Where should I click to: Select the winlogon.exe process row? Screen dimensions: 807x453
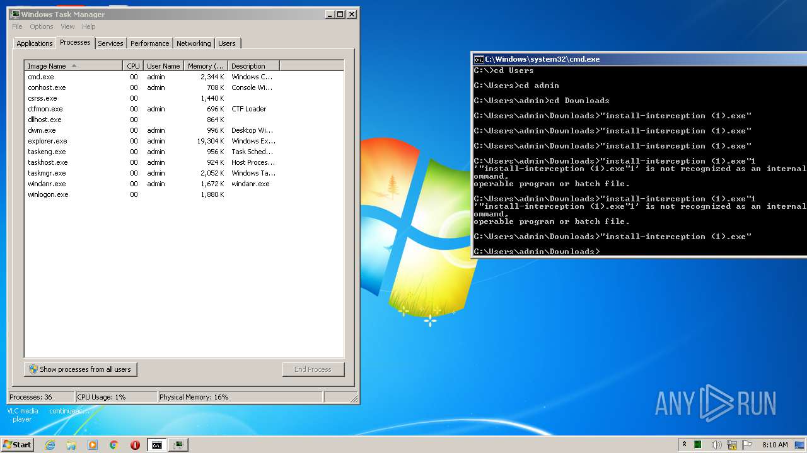(x=184, y=194)
